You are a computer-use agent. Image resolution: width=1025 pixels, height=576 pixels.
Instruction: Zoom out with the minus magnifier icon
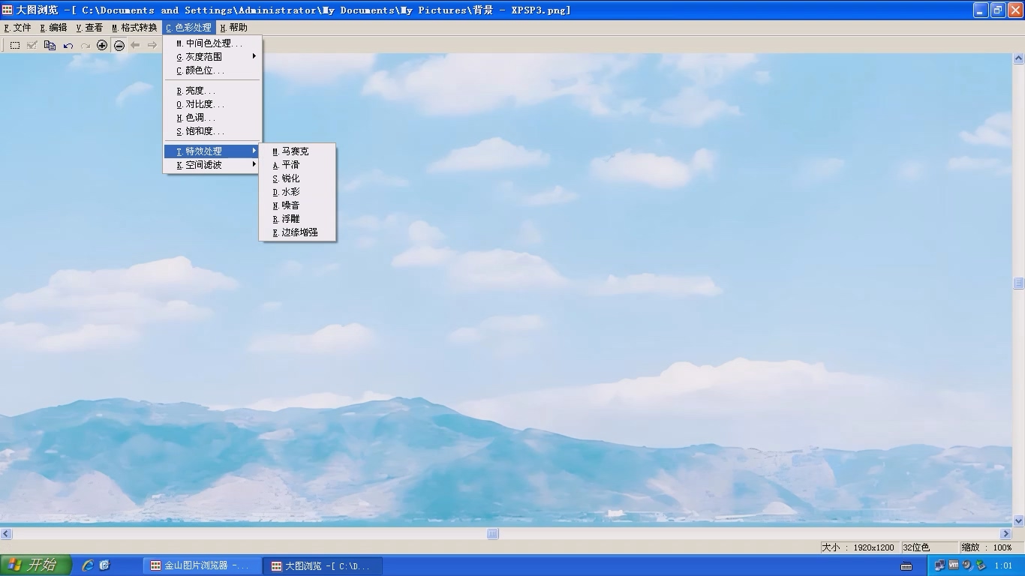[119, 45]
